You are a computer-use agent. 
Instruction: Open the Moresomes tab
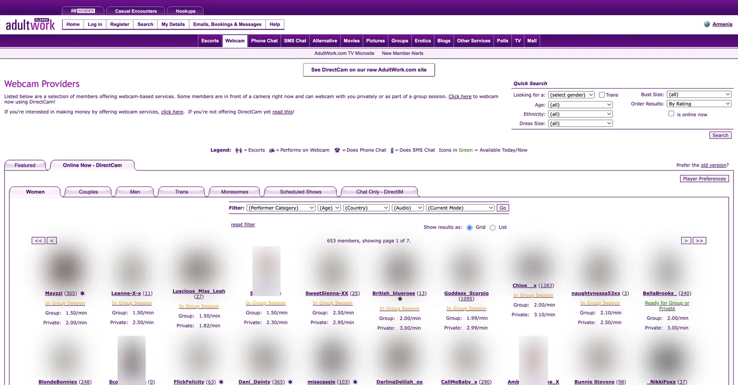coord(234,192)
